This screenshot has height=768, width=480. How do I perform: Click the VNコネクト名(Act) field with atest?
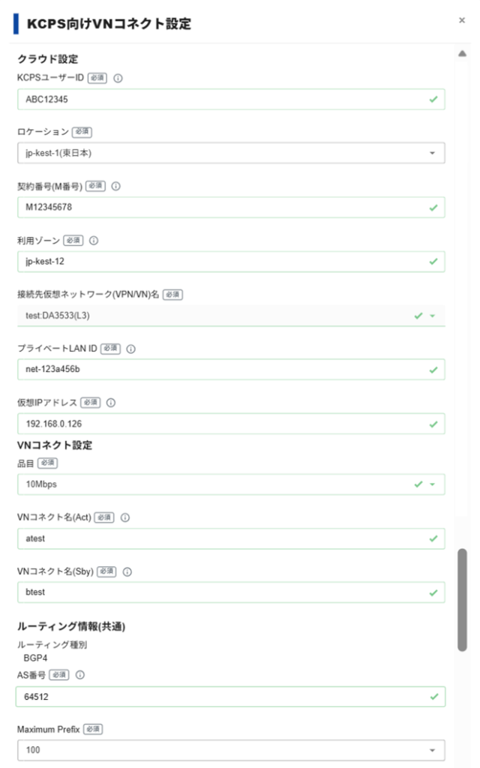pos(231,538)
